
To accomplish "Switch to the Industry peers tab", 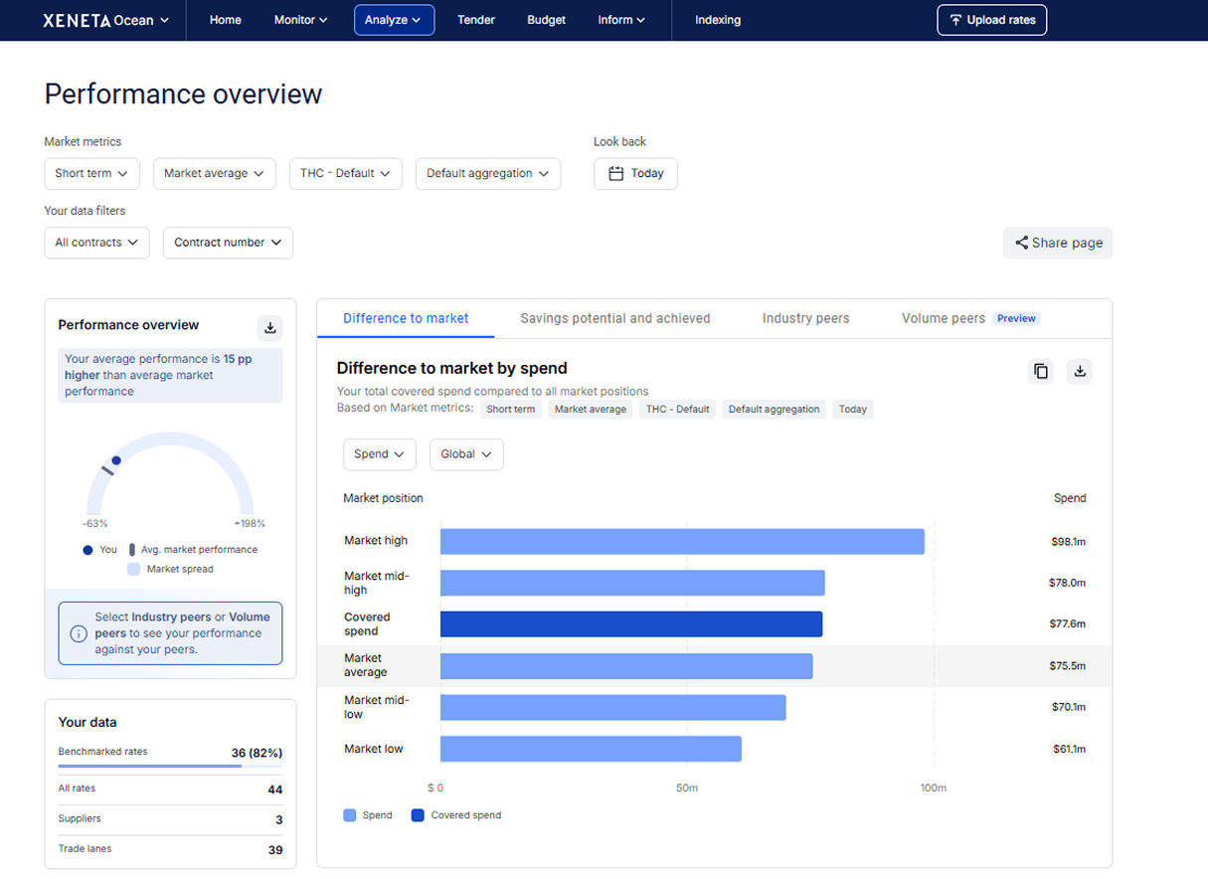I will pos(805,318).
